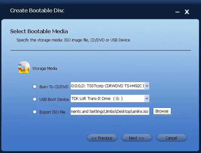Select the Burn To CD/DVD radio button
Image resolution: width=201 pixels, height=153 pixels.
34,86
